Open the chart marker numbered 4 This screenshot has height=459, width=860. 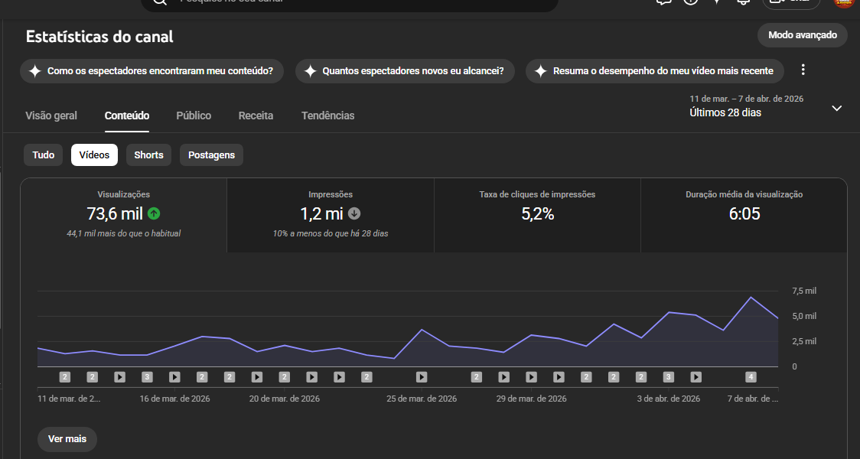pos(751,377)
